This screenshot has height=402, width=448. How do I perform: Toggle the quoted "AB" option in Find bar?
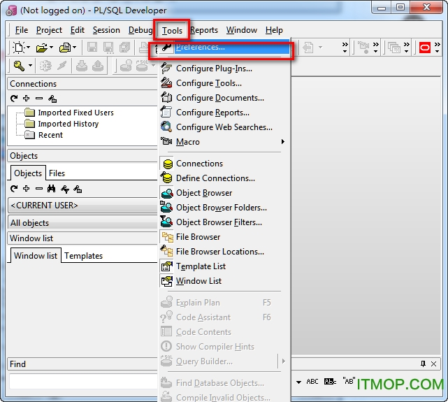[x=349, y=382]
